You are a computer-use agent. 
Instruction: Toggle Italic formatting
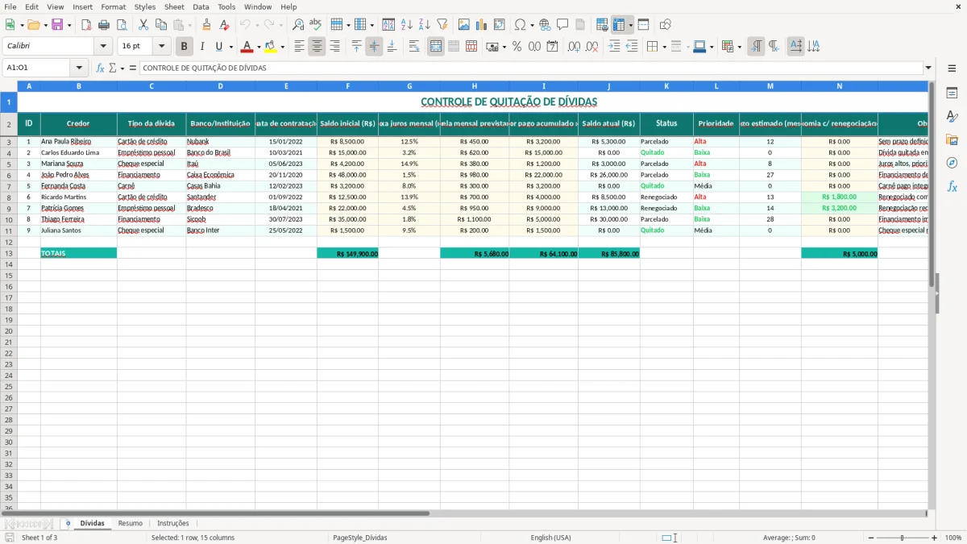(201, 47)
